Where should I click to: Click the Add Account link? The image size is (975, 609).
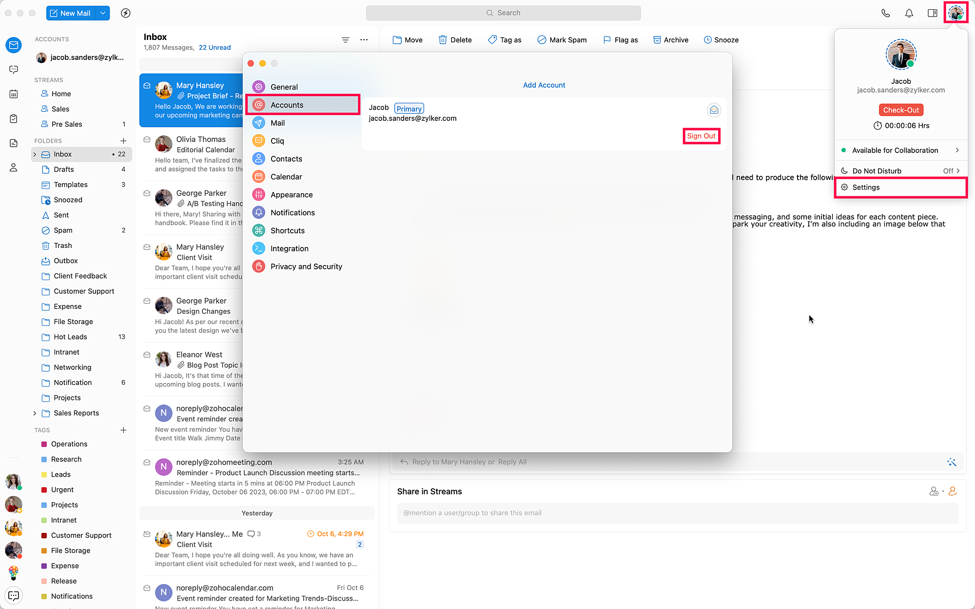(544, 85)
